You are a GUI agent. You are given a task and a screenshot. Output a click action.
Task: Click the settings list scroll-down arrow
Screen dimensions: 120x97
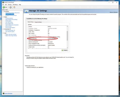67,48
